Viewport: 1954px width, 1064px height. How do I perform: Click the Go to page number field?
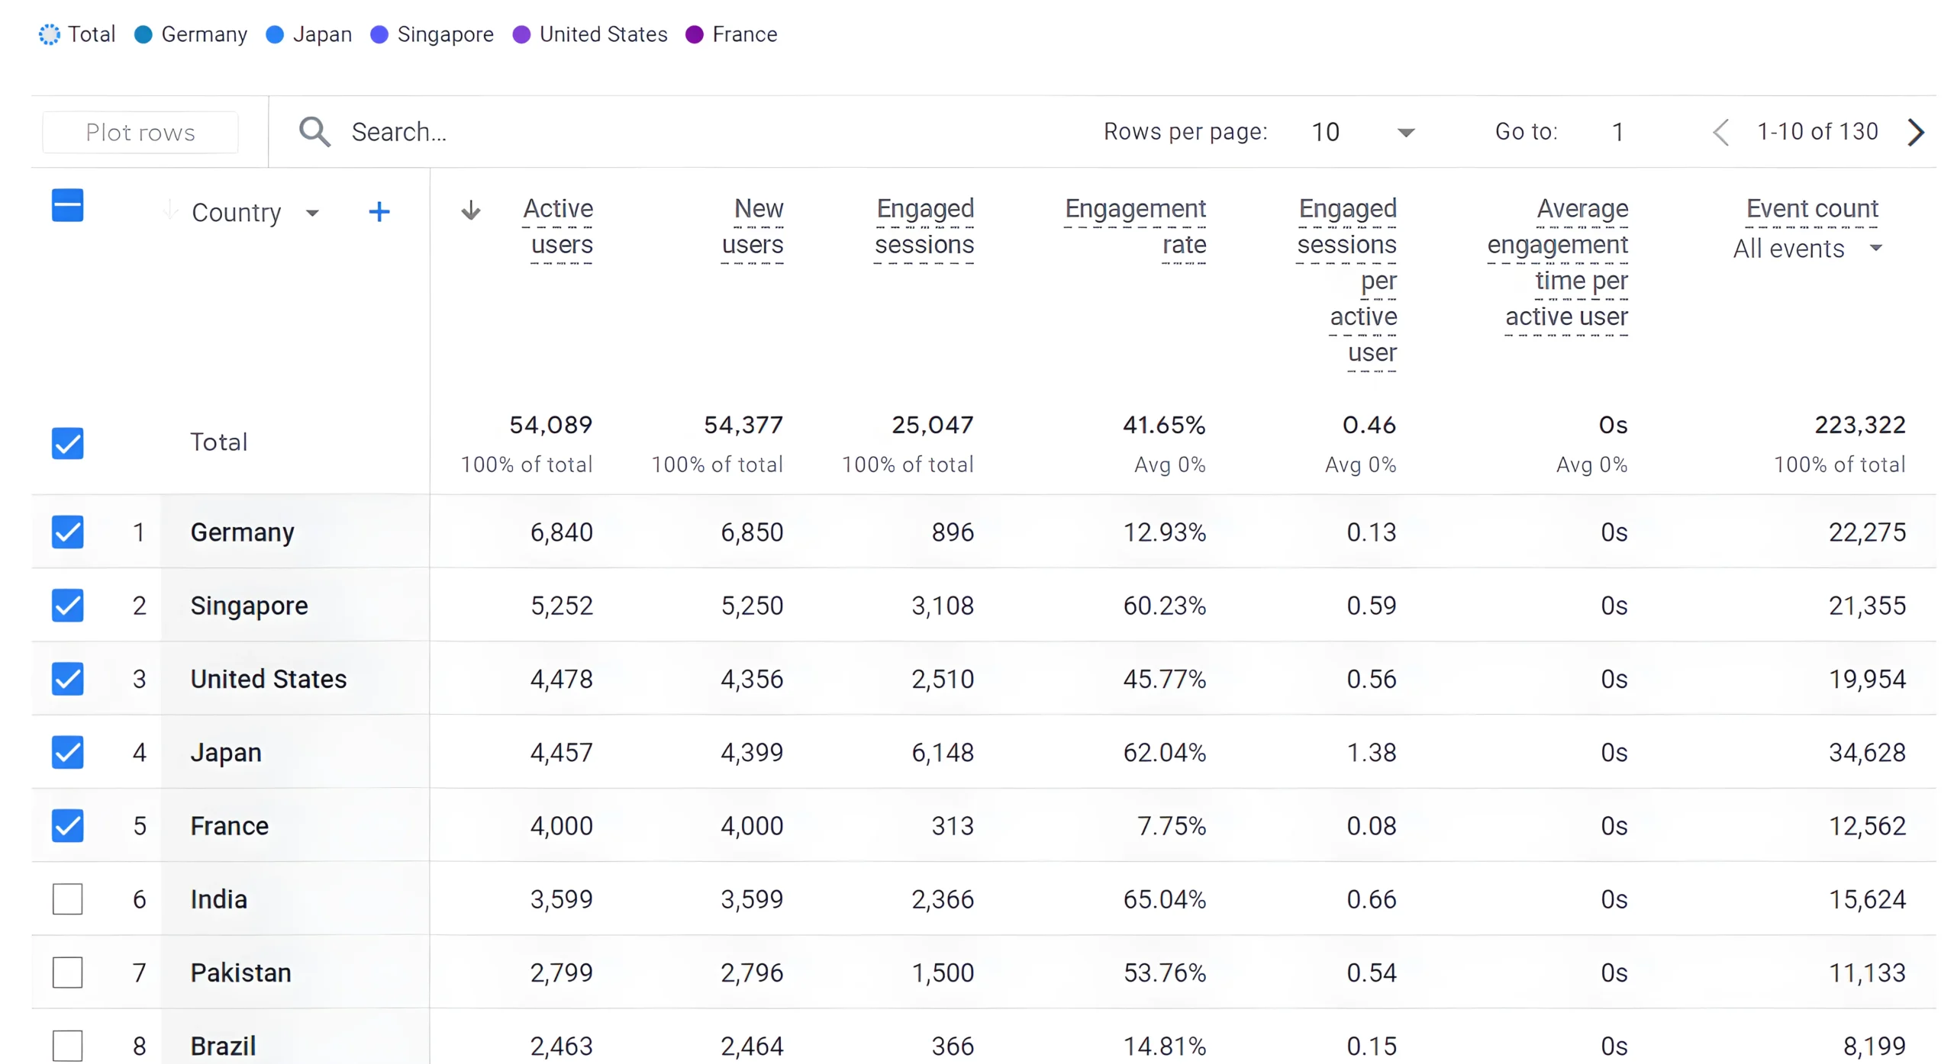pos(1617,132)
